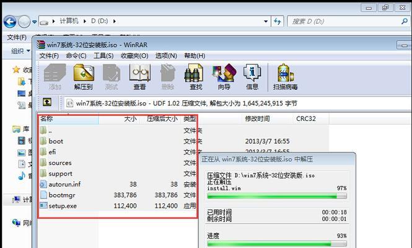Image resolution: width=412 pixels, height=248 pixels.
Task: Click the 信息 (Info) toolbar icon
Action: (252, 76)
